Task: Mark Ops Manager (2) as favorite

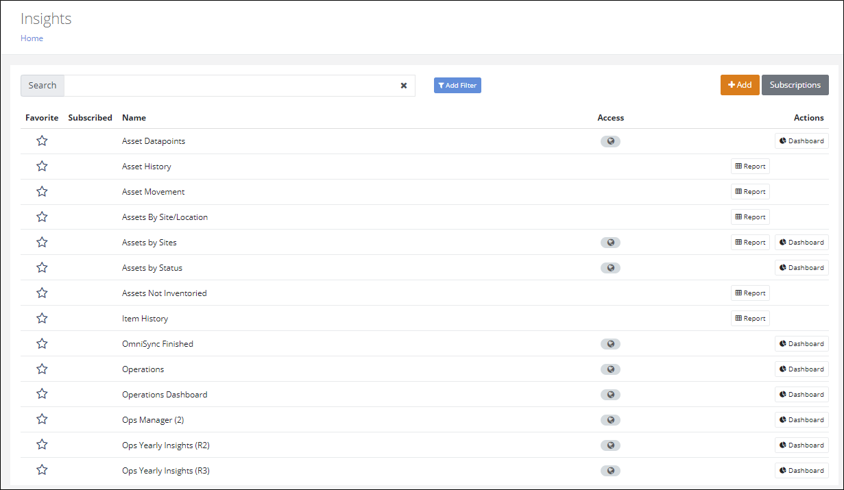Action: [42, 420]
